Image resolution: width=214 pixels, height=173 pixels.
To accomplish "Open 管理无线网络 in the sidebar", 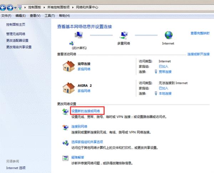I will [x=16, y=34].
